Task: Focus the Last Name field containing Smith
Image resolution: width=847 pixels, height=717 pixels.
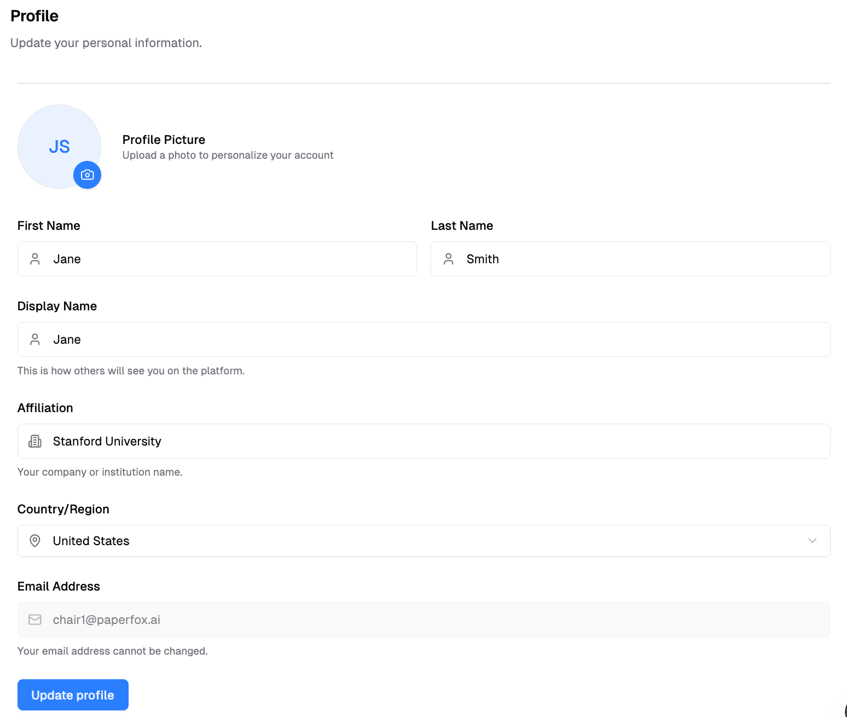Action: (x=640, y=259)
